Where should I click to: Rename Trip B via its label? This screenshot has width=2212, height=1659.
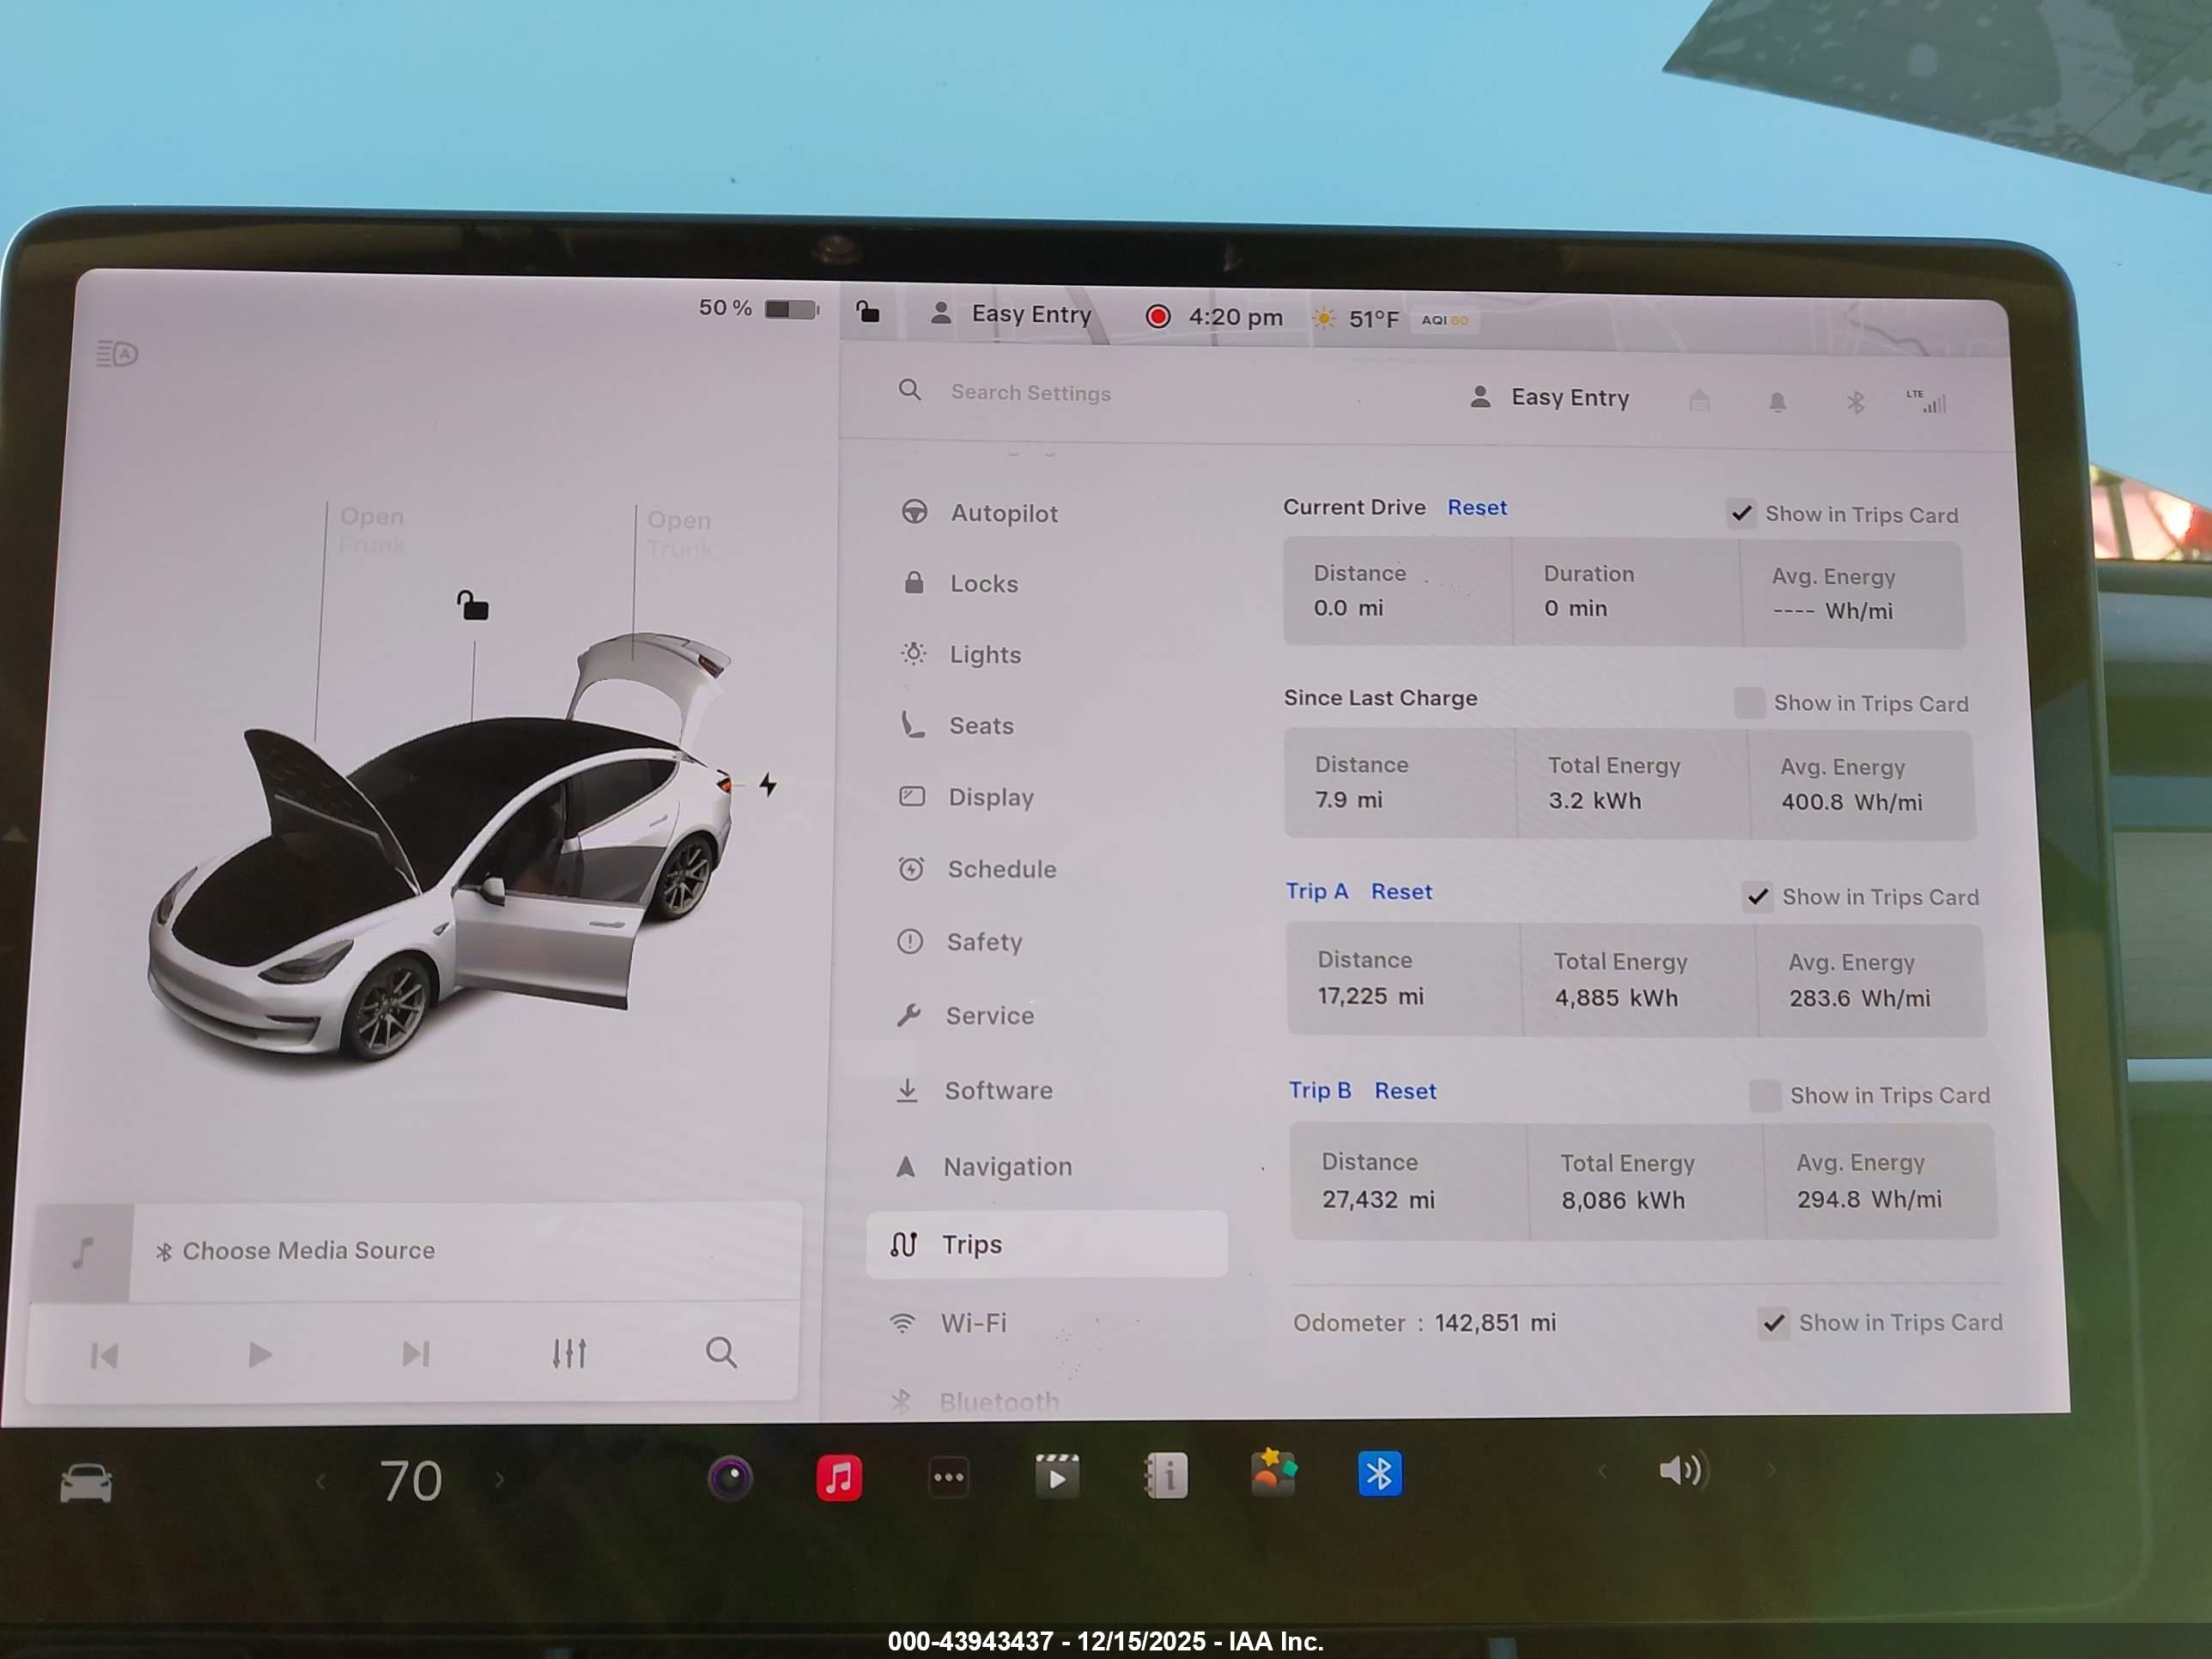(x=1320, y=1090)
